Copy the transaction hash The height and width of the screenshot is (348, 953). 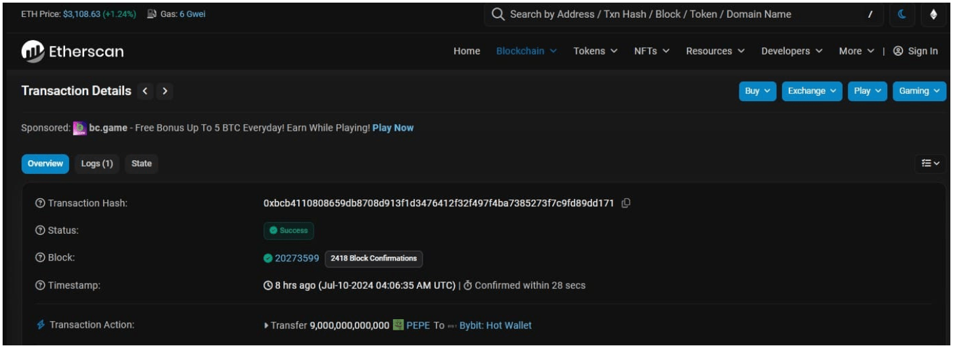coord(626,204)
